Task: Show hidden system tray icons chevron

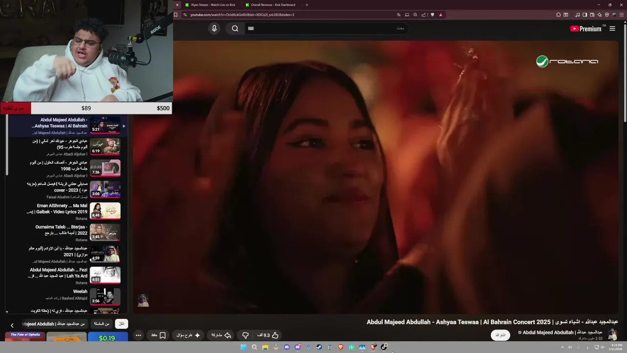Action: pos(562,347)
